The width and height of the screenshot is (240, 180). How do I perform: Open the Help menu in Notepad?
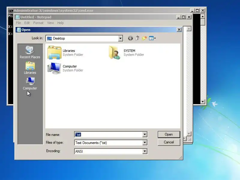click(x=61, y=23)
